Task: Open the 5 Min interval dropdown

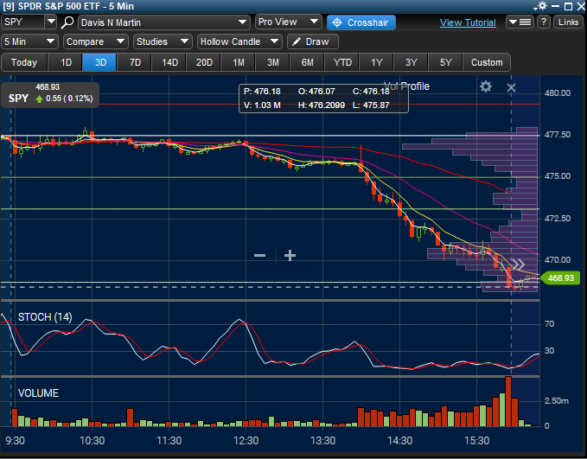Action: tap(29, 41)
